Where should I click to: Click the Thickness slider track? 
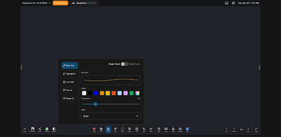(117, 104)
